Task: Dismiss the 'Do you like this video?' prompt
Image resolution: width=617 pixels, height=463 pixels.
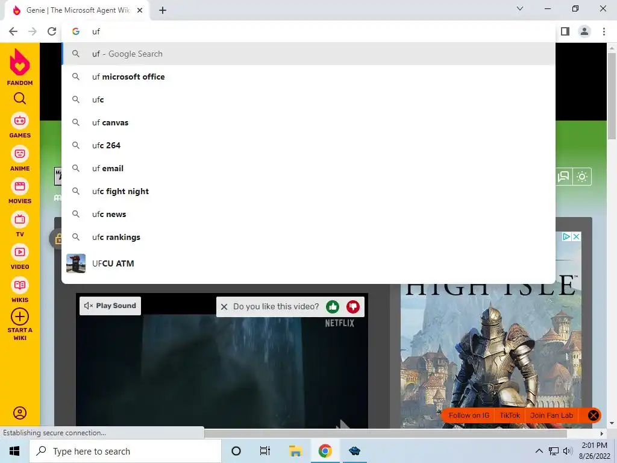Action: [224, 307]
